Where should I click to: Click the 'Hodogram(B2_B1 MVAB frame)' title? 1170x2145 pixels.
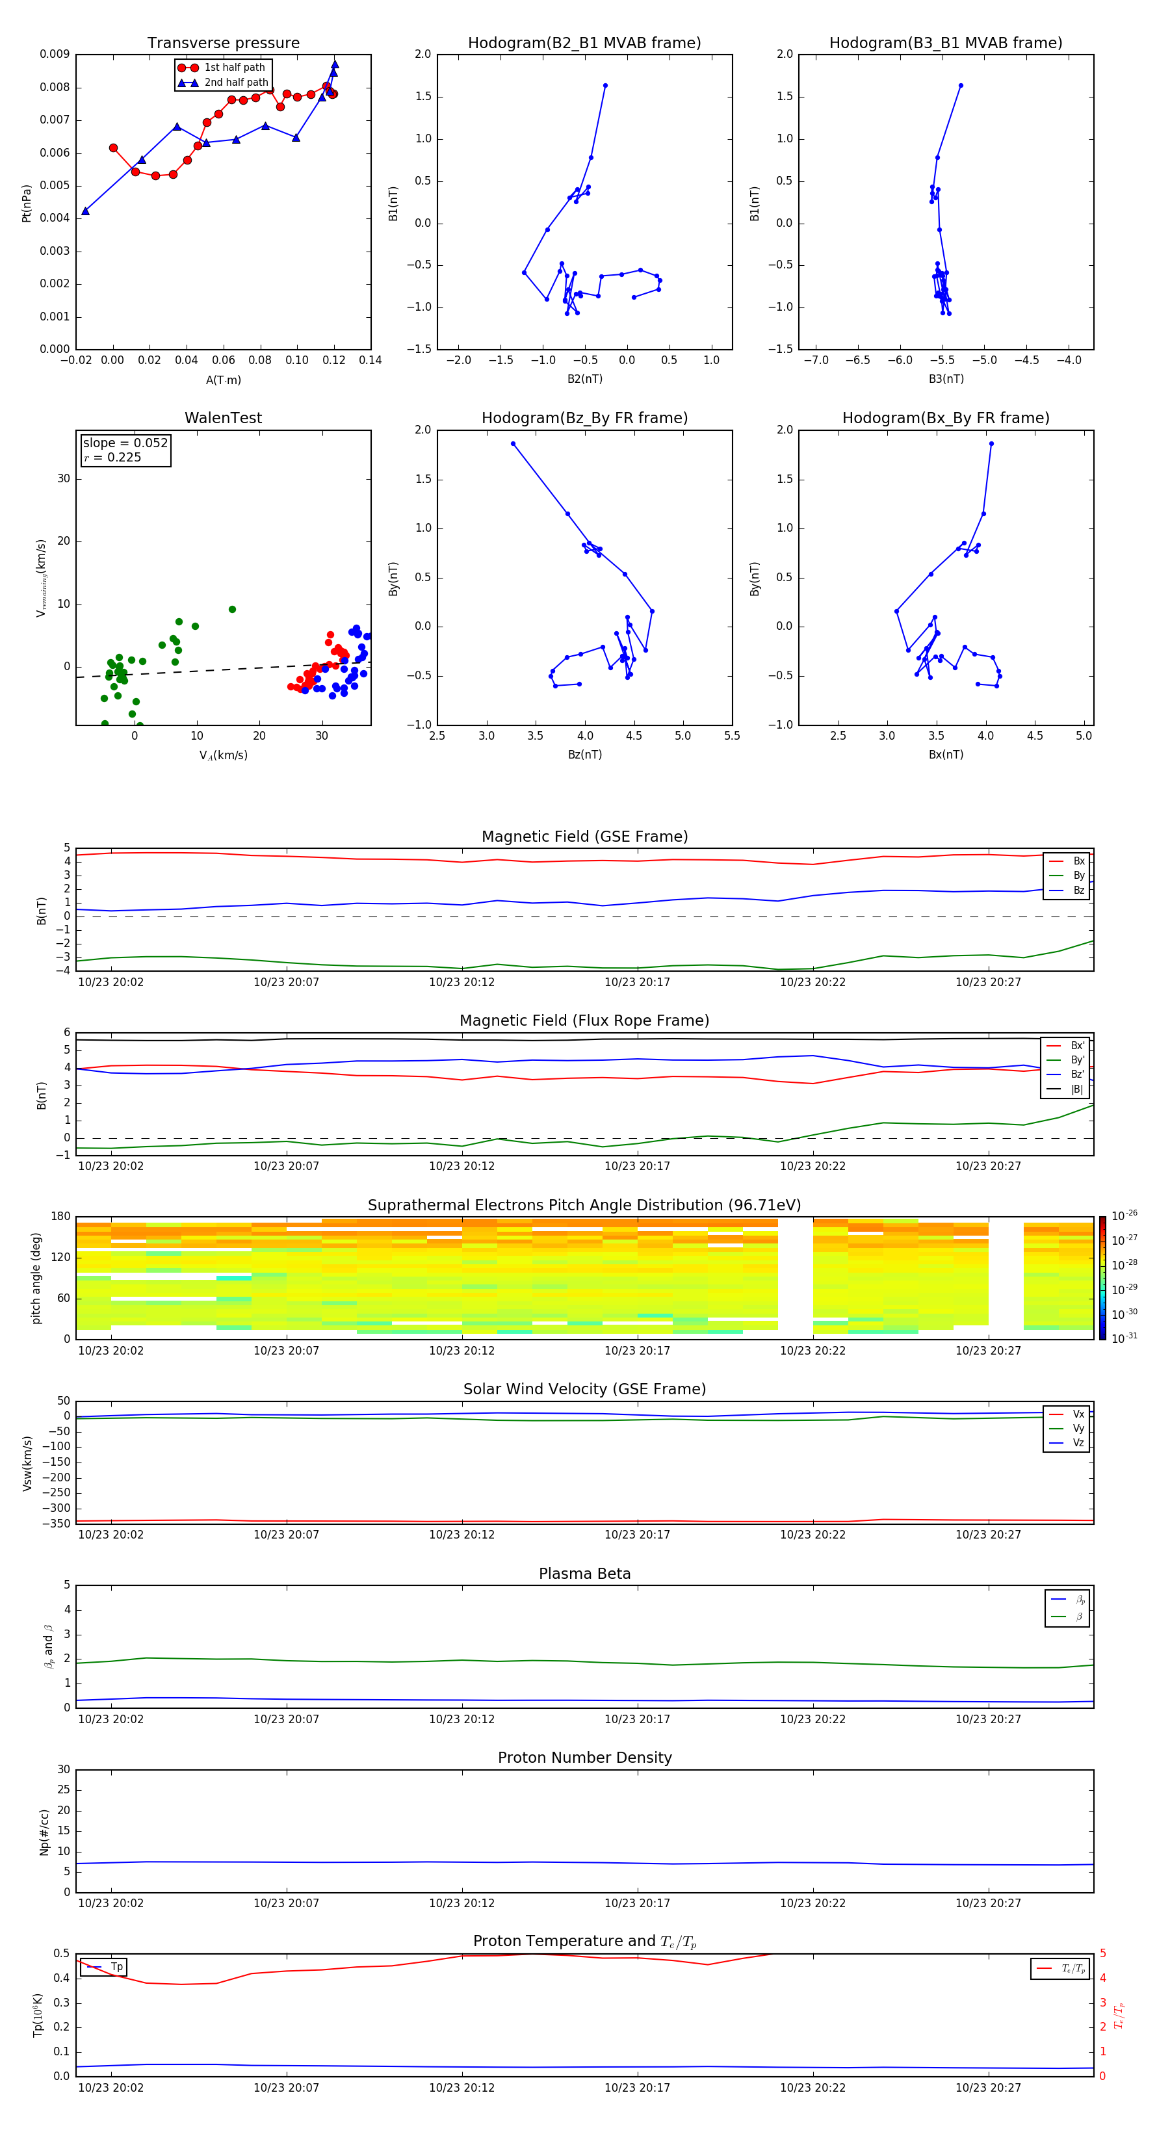(584, 42)
